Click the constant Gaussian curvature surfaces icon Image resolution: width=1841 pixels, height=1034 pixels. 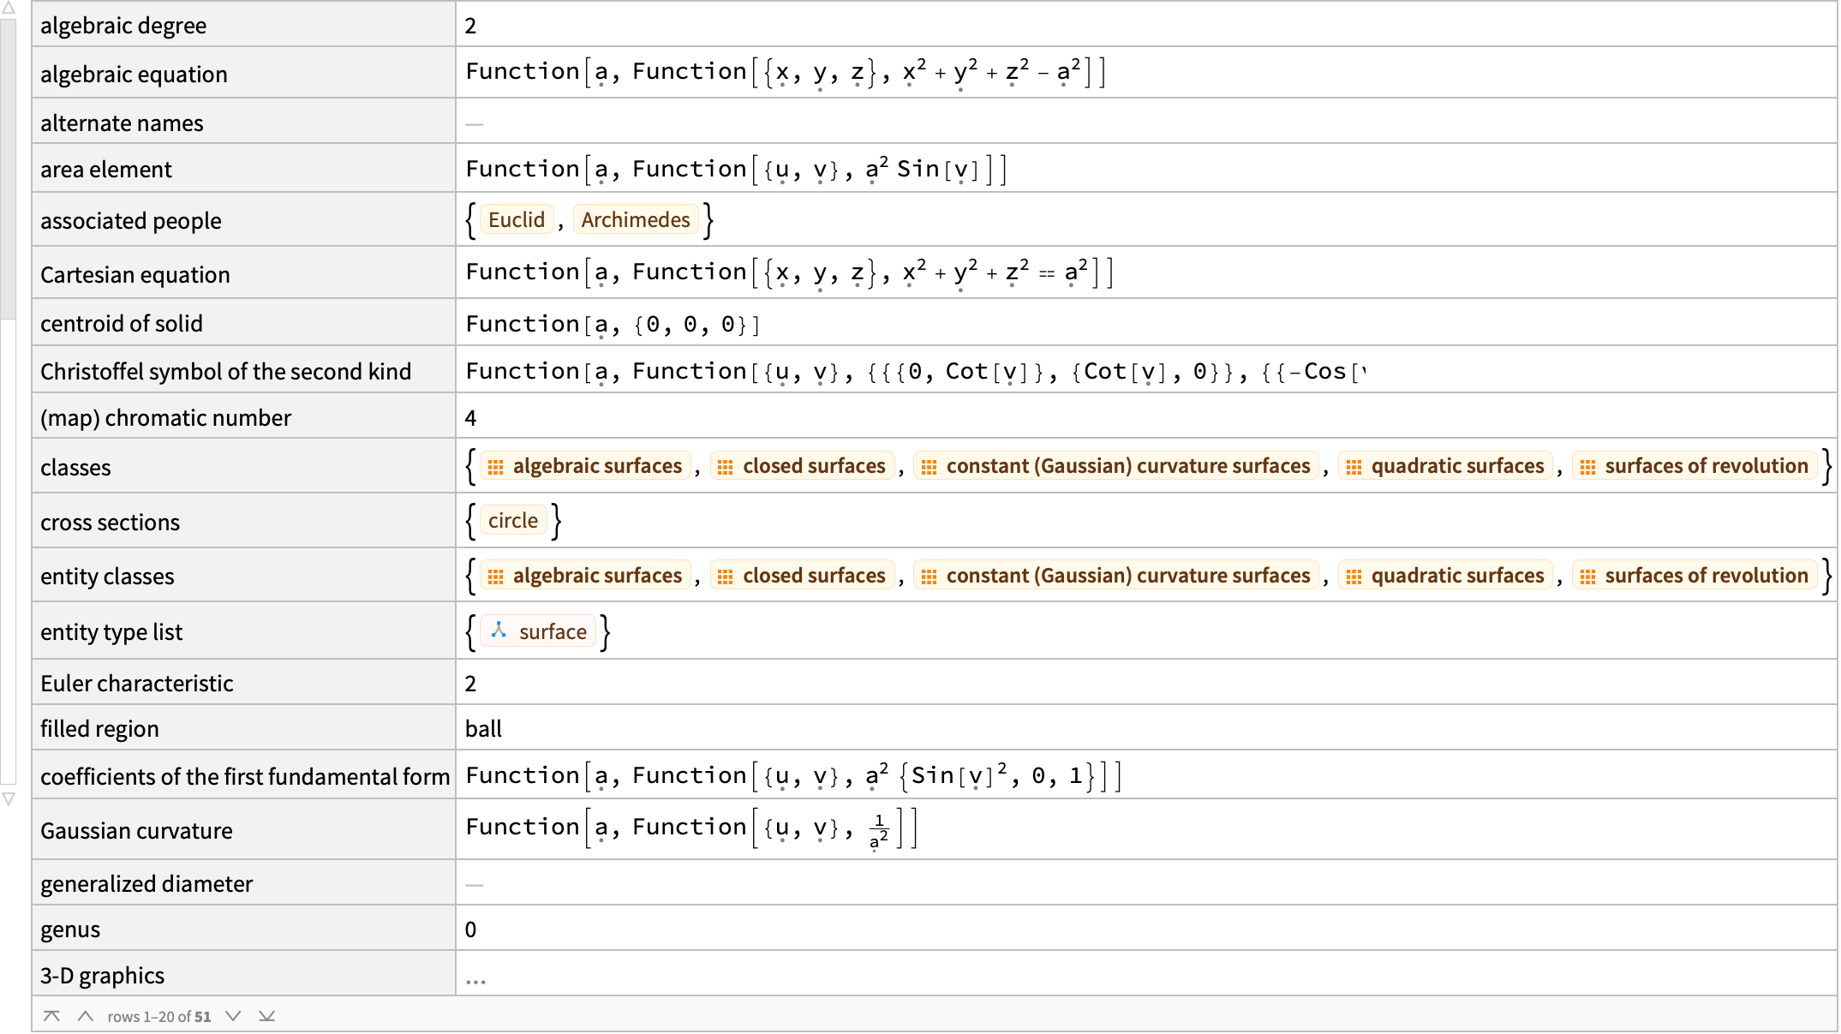[x=928, y=466]
